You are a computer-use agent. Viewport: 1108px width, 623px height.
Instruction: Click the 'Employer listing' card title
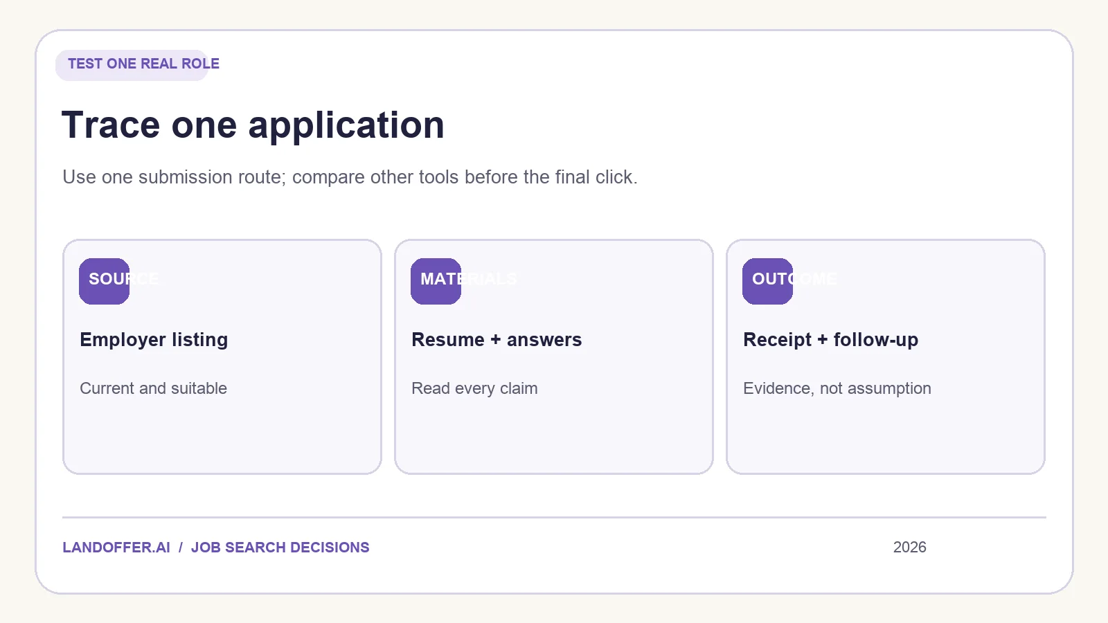point(154,340)
